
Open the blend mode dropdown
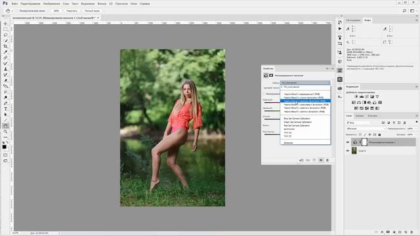click(x=366, y=128)
